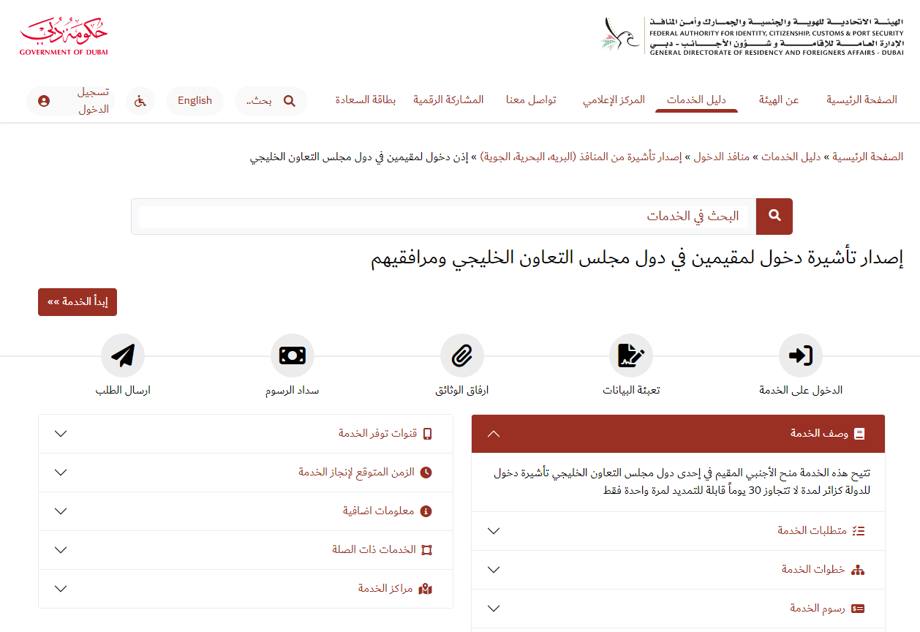Click the paper plane send request icon
The width and height of the screenshot is (920, 632).
[123, 355]
